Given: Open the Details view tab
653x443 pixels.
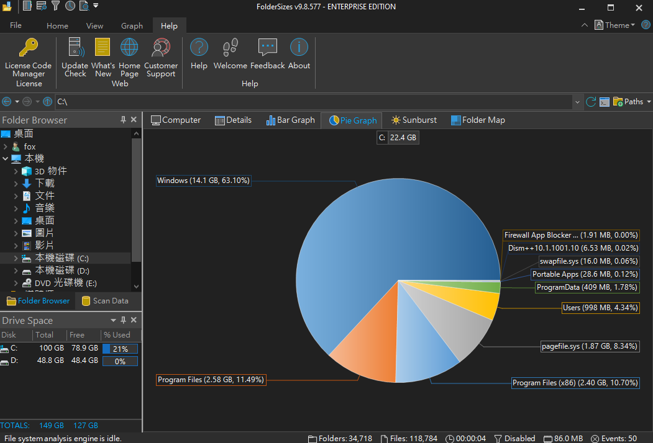Looking at the screenshot, I should coord(233,120).
